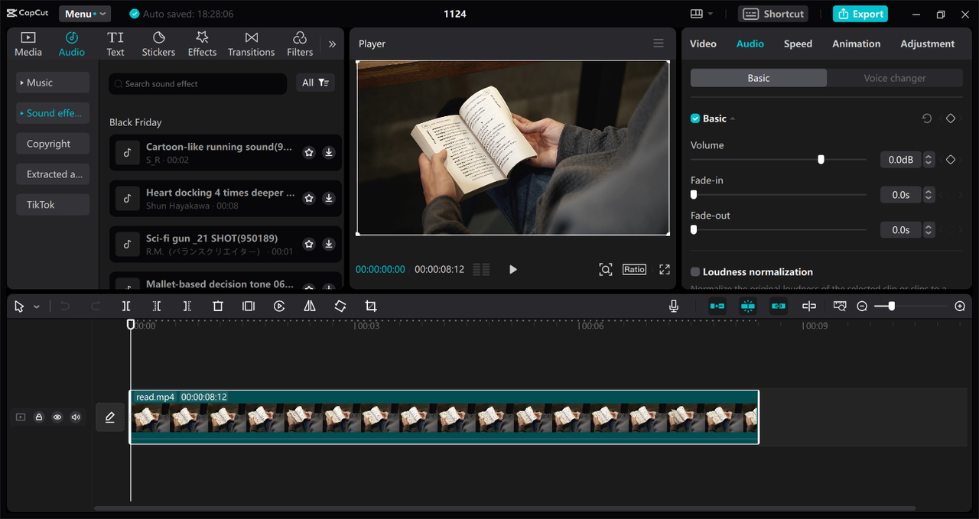The image size is (979, 519).
Task: Click the Fade-in slider handle
Action: pyautogui.click(x=694, y=195)
